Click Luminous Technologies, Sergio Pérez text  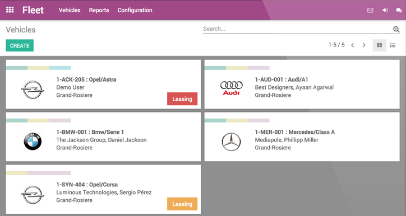click(x=104, y=192)
